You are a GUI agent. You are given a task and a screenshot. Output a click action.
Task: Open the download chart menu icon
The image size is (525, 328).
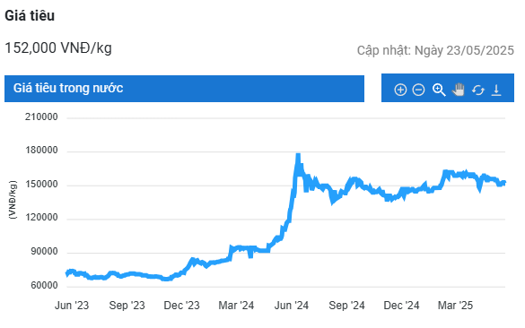click(496, 90)
